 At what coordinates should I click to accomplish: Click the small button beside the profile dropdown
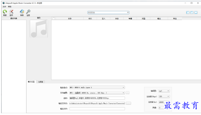[x=127, y=93]
